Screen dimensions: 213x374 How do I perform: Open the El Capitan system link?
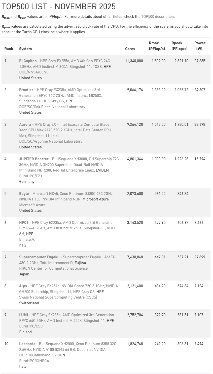click(28, 61)
